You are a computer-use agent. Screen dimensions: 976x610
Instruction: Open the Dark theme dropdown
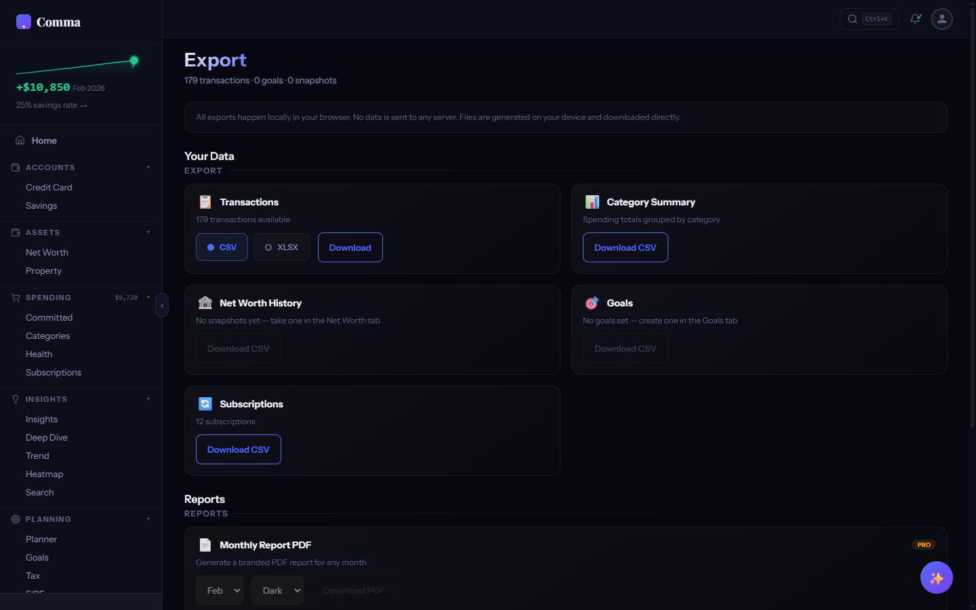277,590
